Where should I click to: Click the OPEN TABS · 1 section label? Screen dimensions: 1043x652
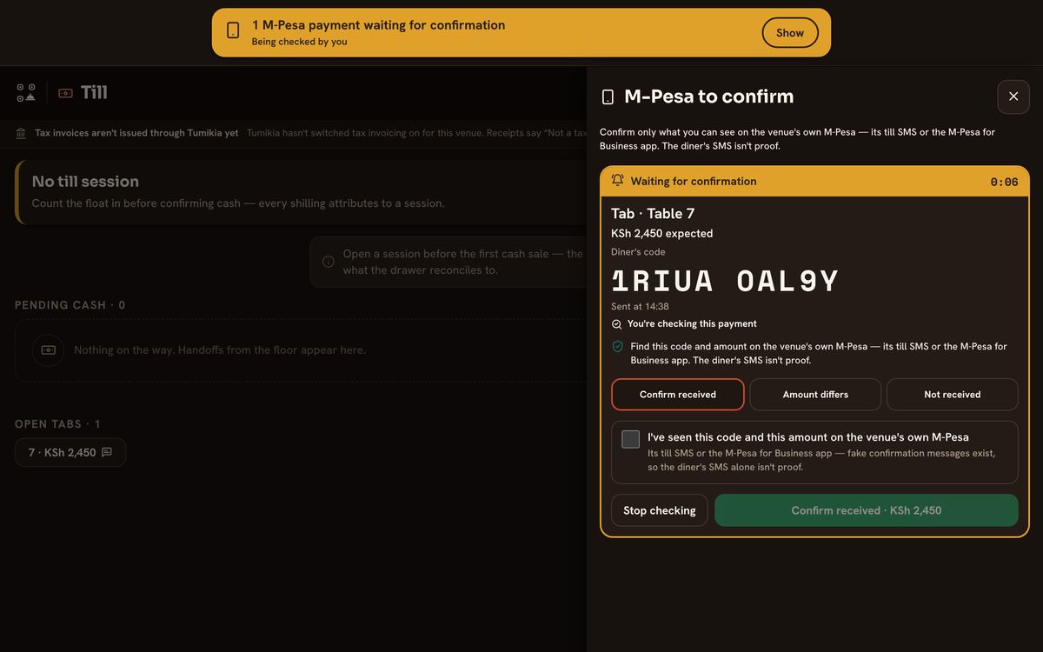[57, 424]
